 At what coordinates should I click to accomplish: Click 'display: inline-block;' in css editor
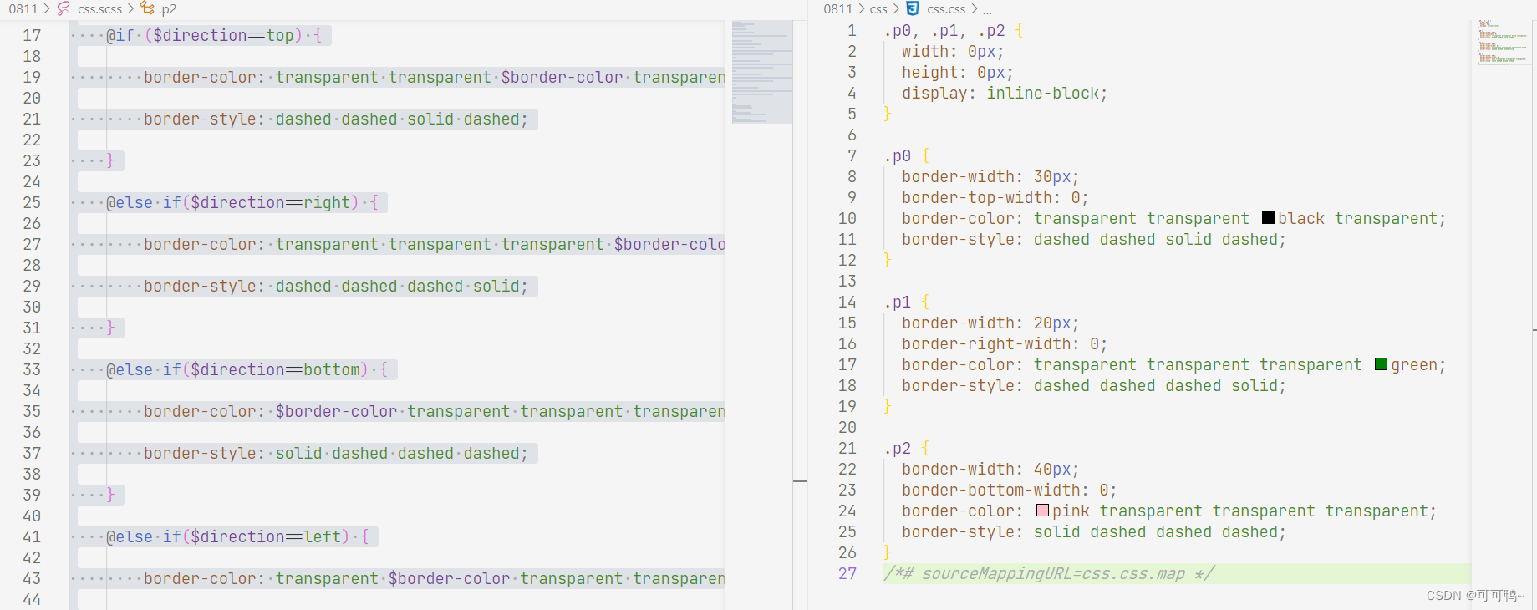pyautogui.click(x=1005, y=93)
